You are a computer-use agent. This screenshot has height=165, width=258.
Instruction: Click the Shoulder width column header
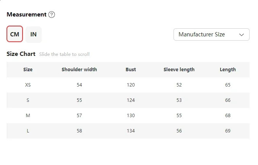[x=79, y=70]
